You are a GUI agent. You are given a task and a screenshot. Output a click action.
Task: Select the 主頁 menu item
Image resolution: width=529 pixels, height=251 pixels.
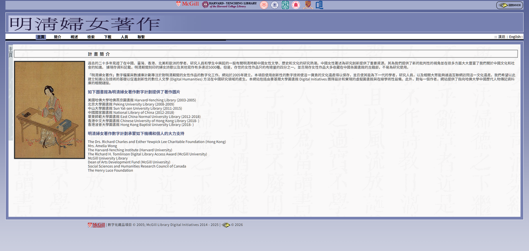coord(41,37)
